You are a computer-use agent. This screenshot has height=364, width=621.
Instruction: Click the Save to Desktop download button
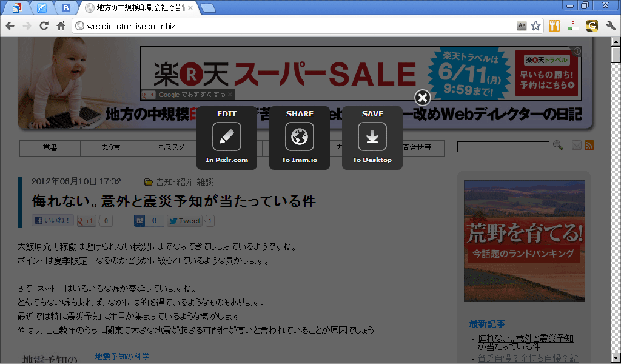point(372,136)
